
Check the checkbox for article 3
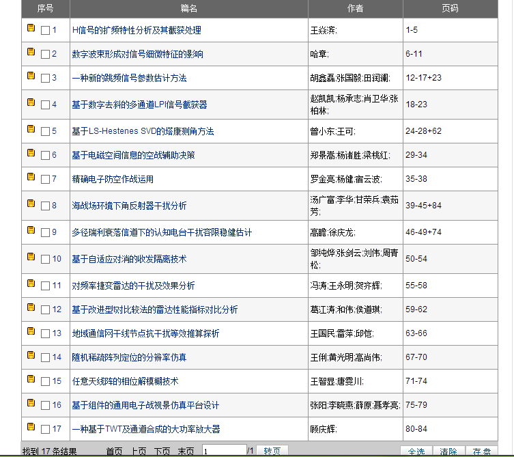pos(45,78)
